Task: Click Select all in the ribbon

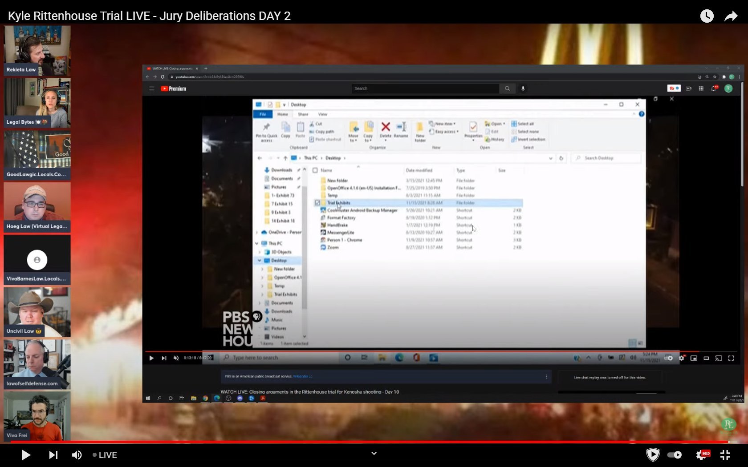Action: pyautogui.click(x=523, y=124)
